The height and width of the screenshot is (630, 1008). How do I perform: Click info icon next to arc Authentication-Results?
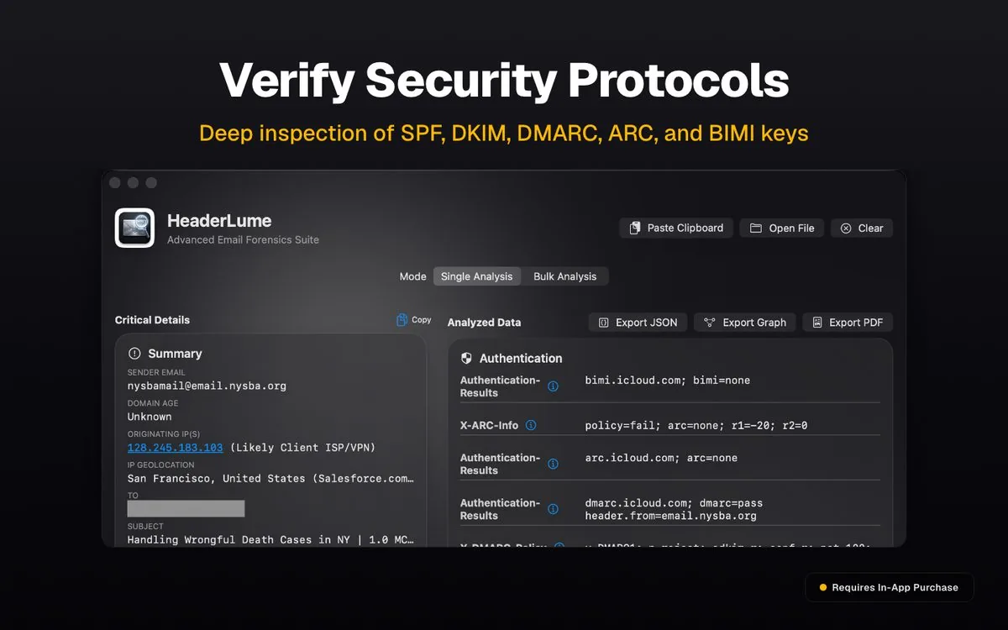[x=553, y=464]
